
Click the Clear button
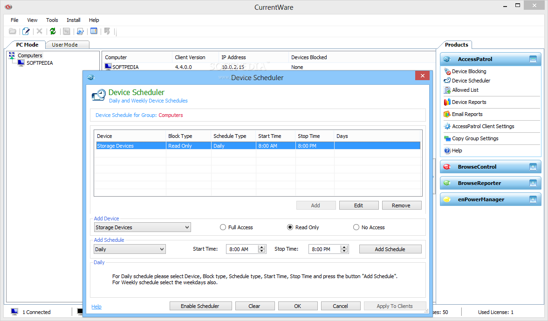pos(254,306)
